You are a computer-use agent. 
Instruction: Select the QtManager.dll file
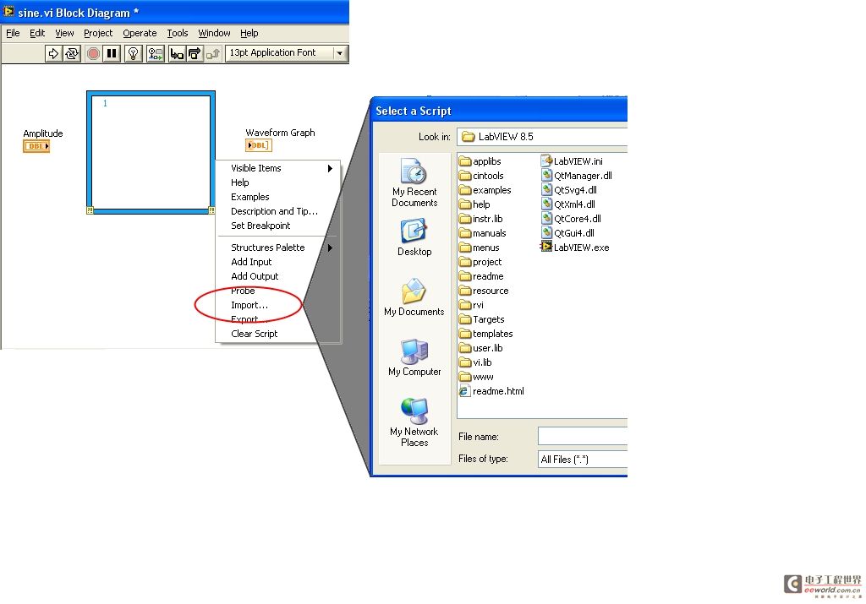coord(576,176)
